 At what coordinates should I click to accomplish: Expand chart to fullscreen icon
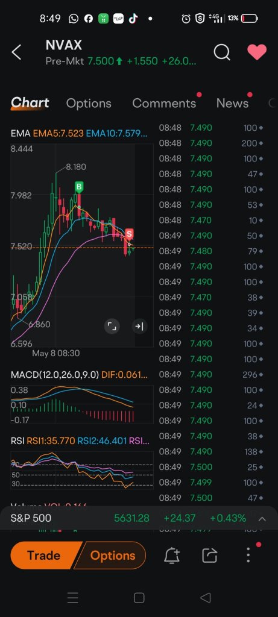coord(112,326)
